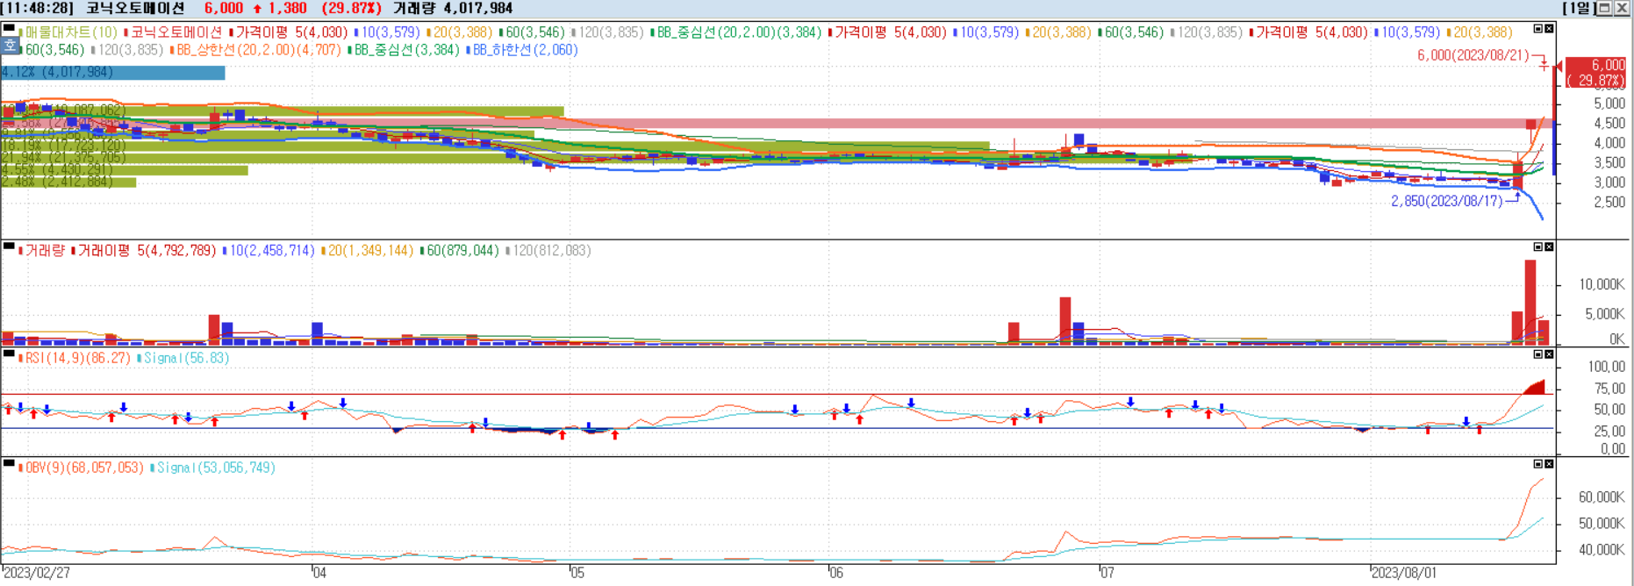
Task: Restore the chart window with the title bar square button
Action: [x=1604, y=8]
